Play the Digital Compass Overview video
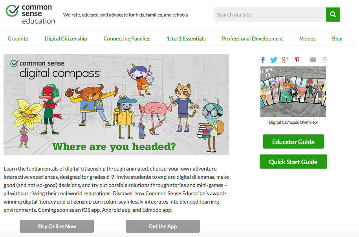 point(293,92)
